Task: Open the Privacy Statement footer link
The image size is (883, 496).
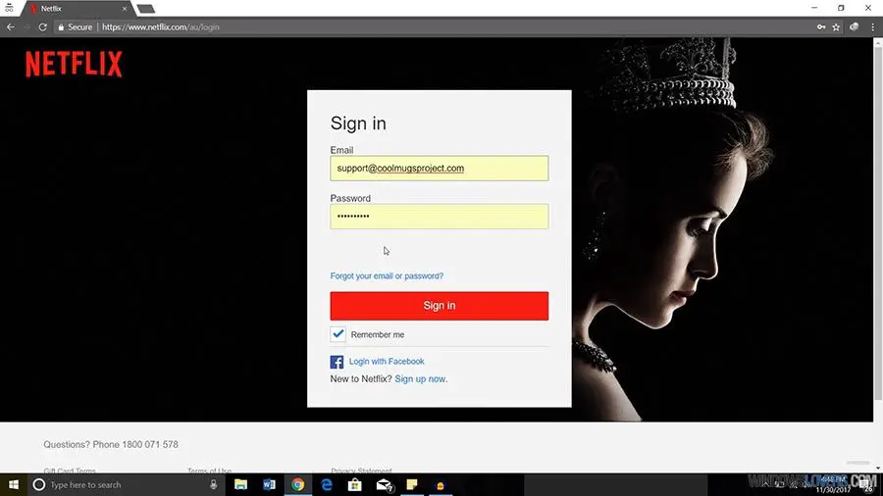Action: 361,471
